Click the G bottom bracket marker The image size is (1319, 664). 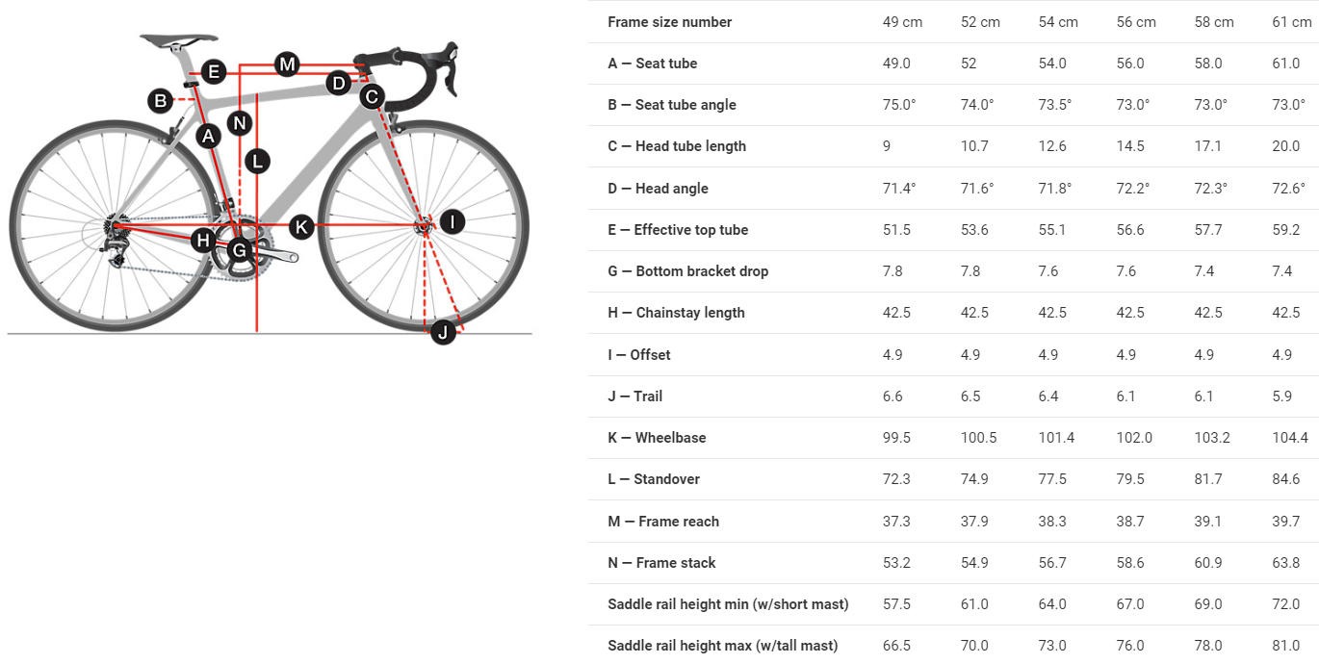[239, 252]
